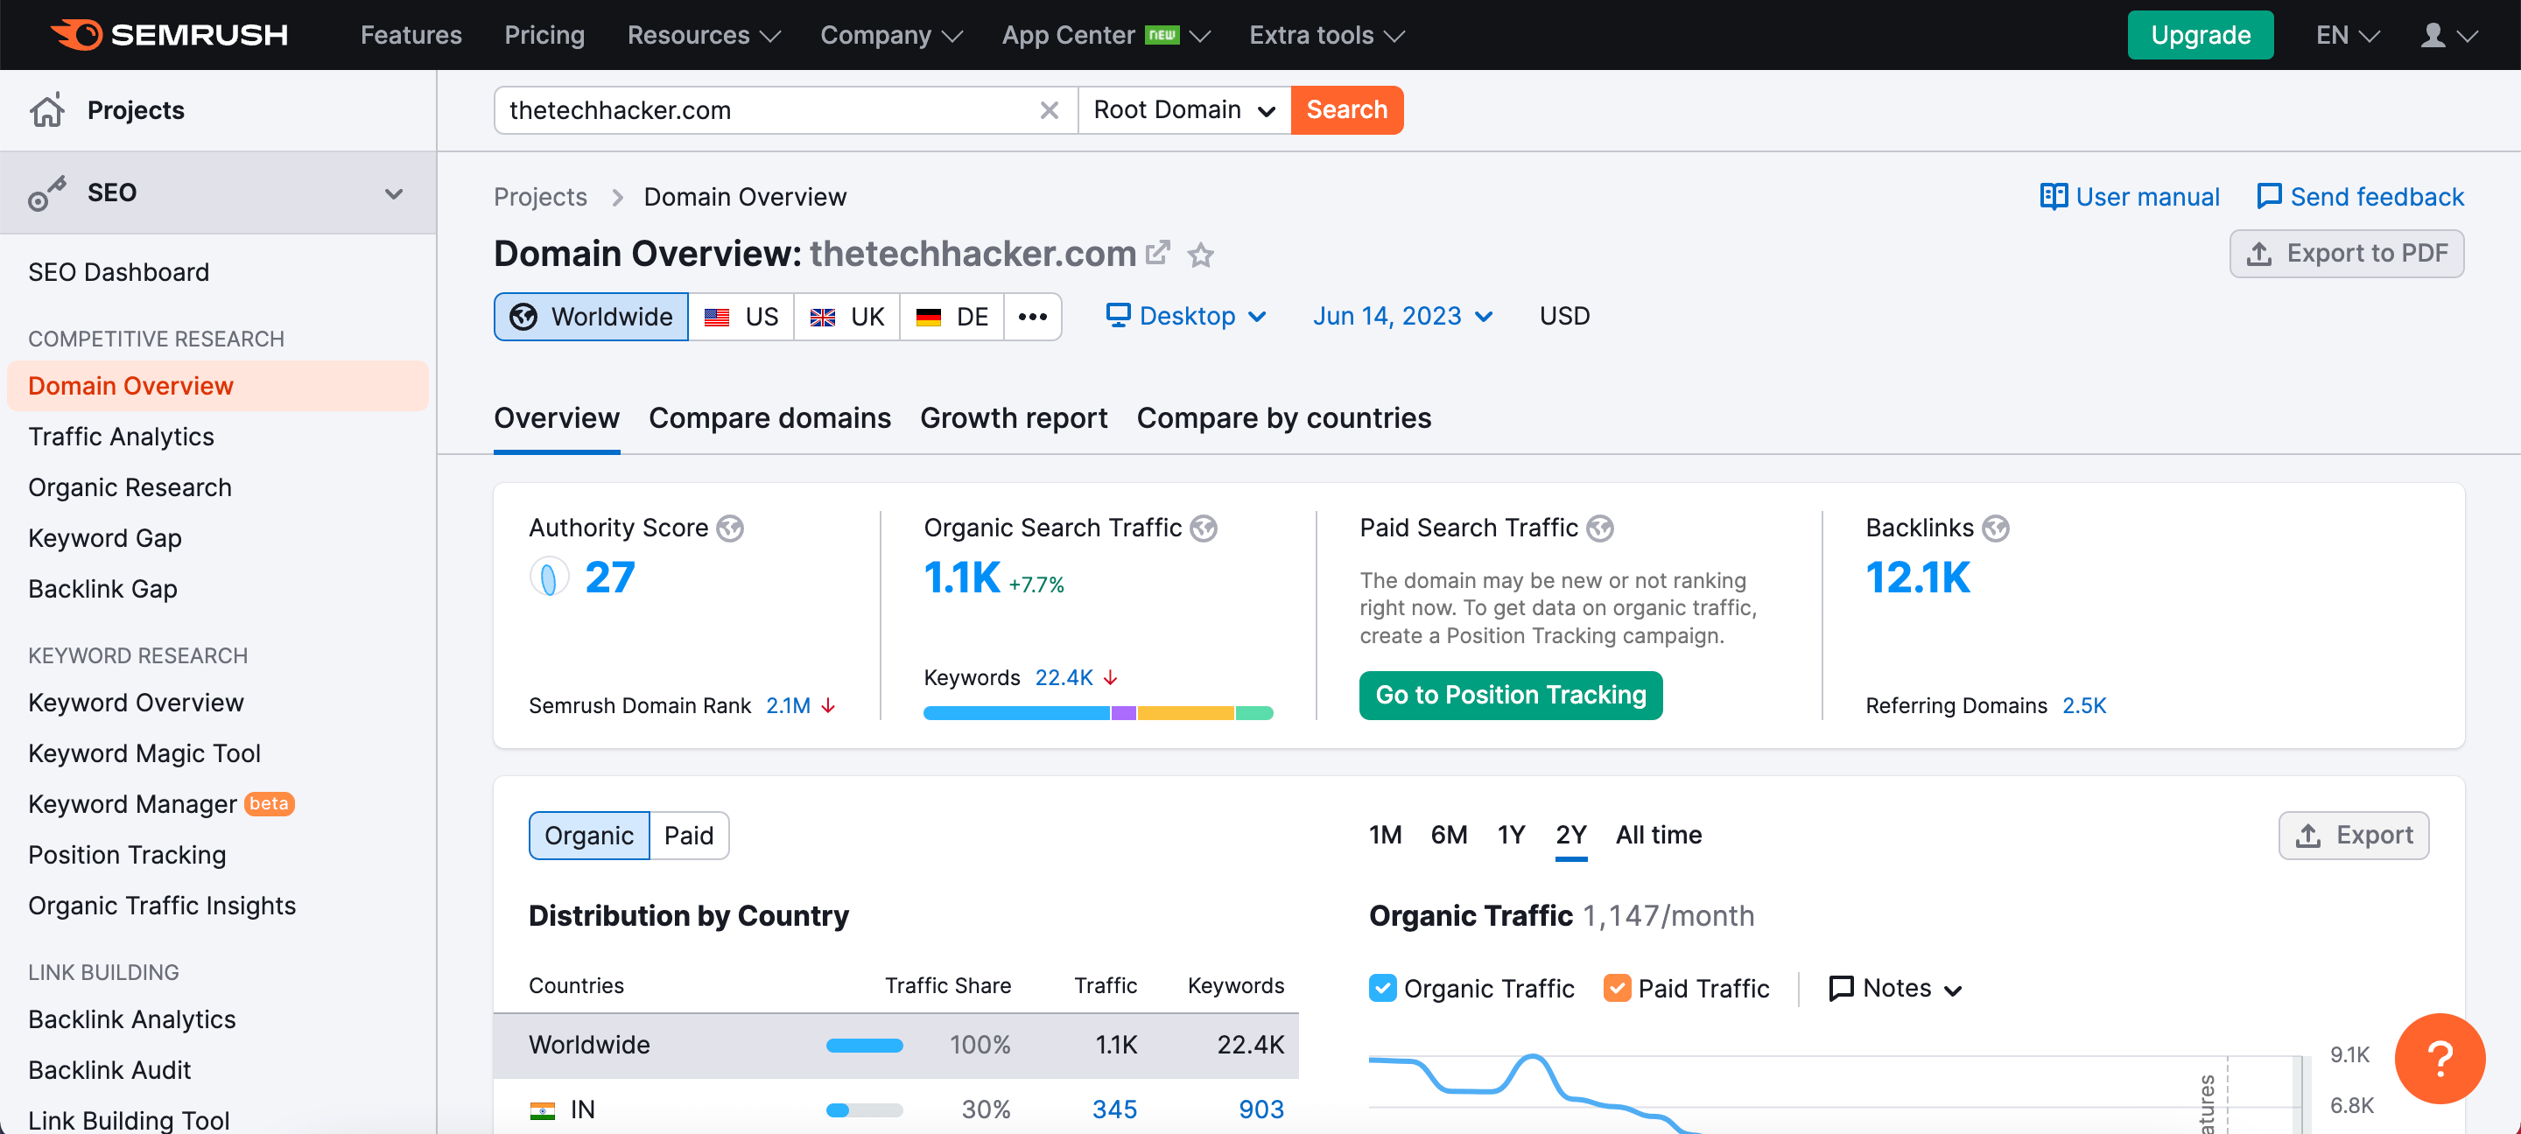
Task: Click the Backlink Analytics icon
Action: 132,1020
